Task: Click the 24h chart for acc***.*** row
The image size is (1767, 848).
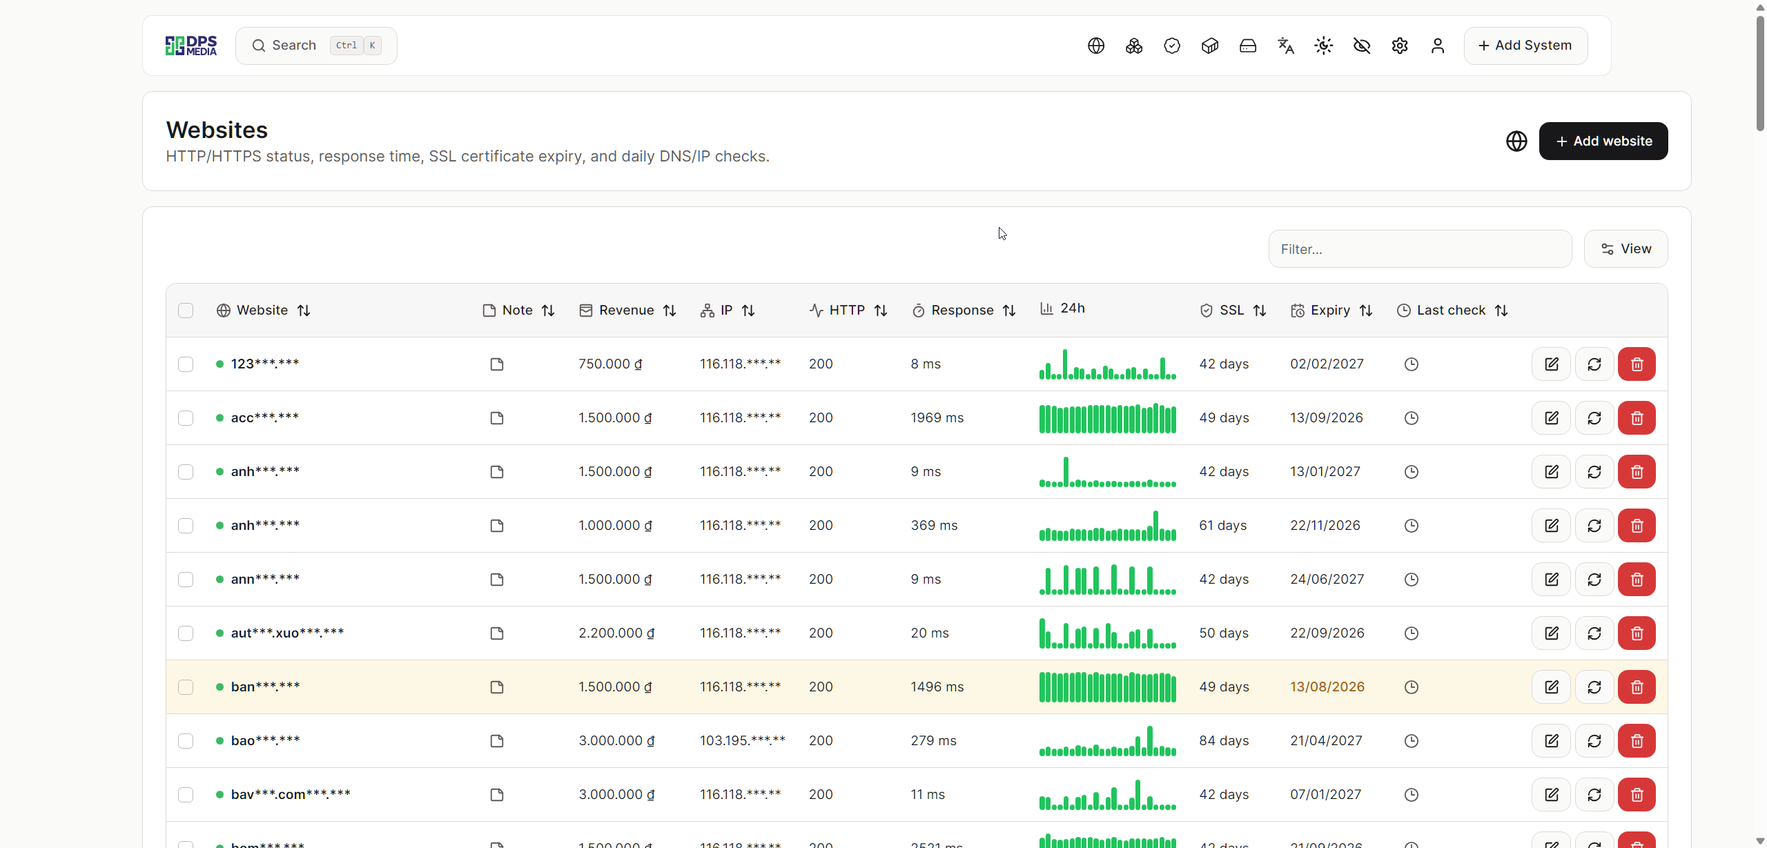Action: pyautogui.click(x=1108, y=418)
